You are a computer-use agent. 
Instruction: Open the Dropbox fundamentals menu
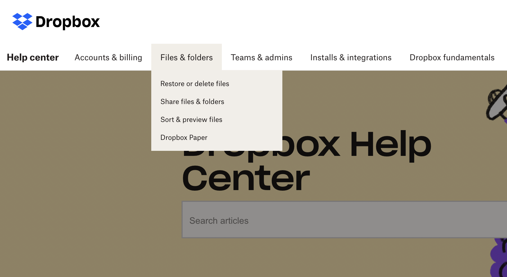coord(452,57)
